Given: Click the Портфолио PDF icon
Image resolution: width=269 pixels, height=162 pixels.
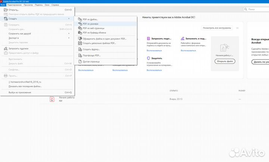Looking at the screenshot, I should 79,55.
